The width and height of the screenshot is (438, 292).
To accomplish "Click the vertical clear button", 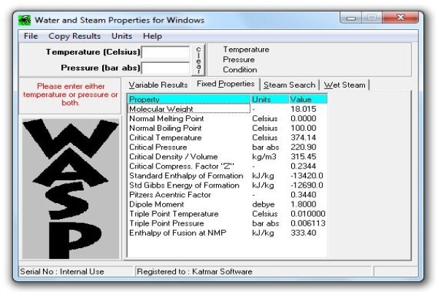I will [x=199, y=60].
